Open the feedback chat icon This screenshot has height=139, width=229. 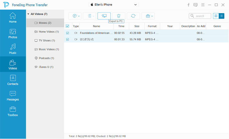(x=196, y=5)
